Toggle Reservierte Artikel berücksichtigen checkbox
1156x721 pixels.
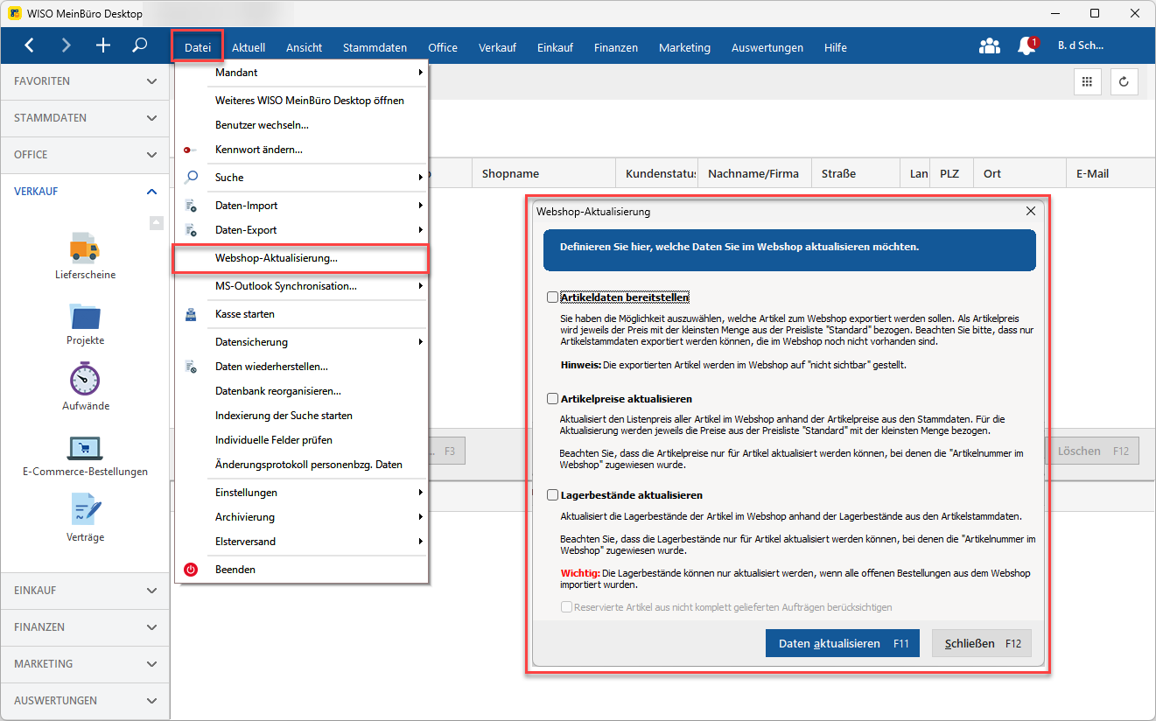click(566, 607)
